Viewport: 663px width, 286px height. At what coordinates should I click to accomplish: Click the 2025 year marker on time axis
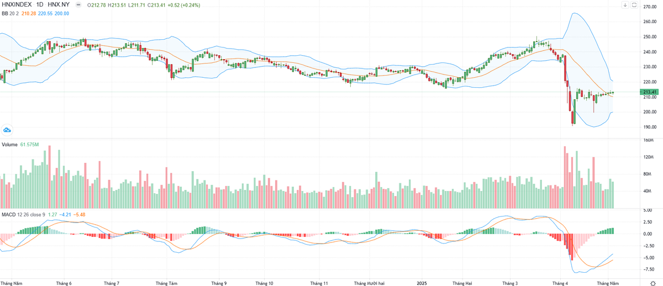pos(422,283)
